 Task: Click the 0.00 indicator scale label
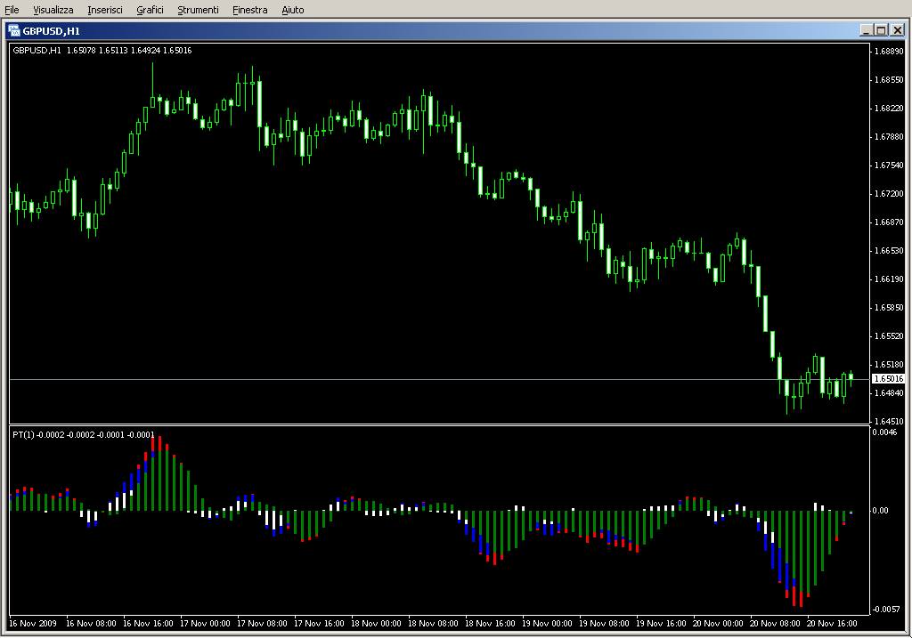pyautogui.click(x=880, y=510)
